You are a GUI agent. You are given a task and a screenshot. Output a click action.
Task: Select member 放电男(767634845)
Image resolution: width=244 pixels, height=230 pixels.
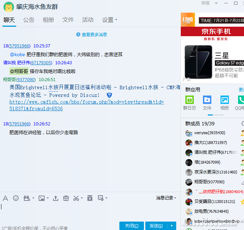211,211
